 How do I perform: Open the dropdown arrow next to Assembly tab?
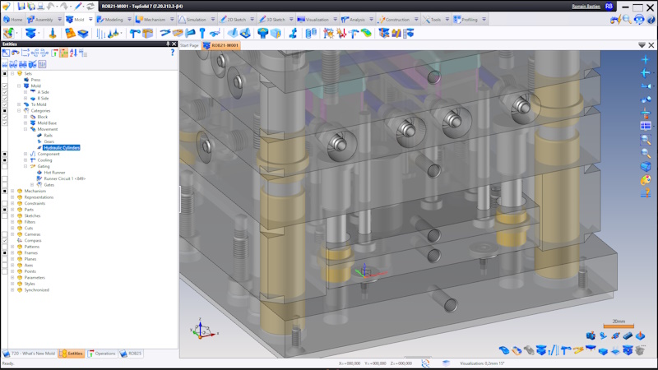(x=59, y=19)
